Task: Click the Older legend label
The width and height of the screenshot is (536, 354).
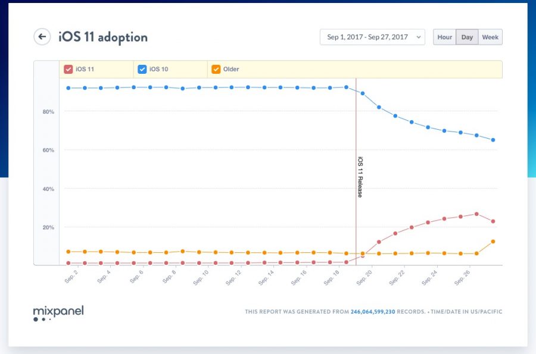Action: [231, 69]
